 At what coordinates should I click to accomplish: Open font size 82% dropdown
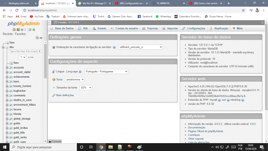coord(86,87)
